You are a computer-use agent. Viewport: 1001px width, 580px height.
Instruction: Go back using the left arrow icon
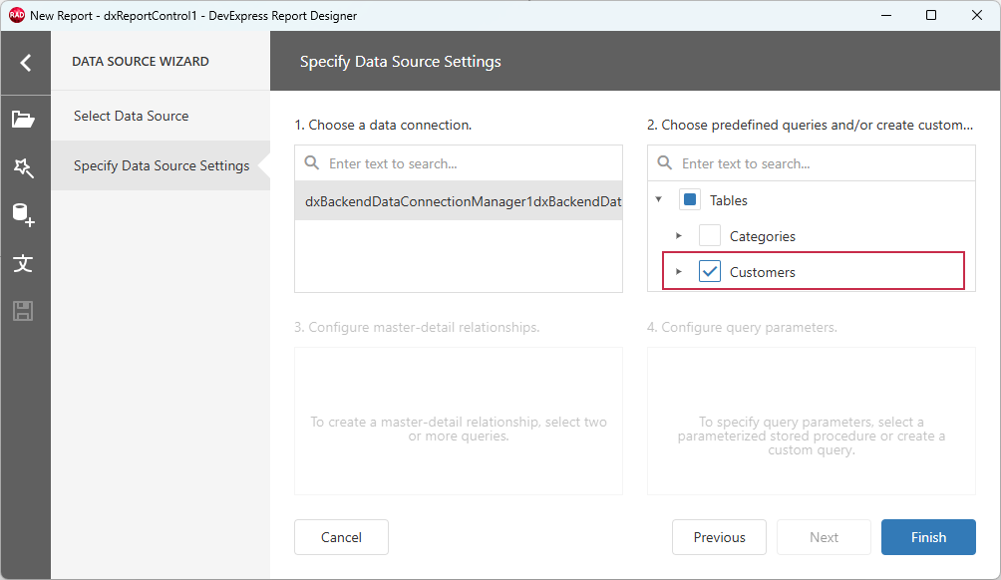[x=26, y=63]
